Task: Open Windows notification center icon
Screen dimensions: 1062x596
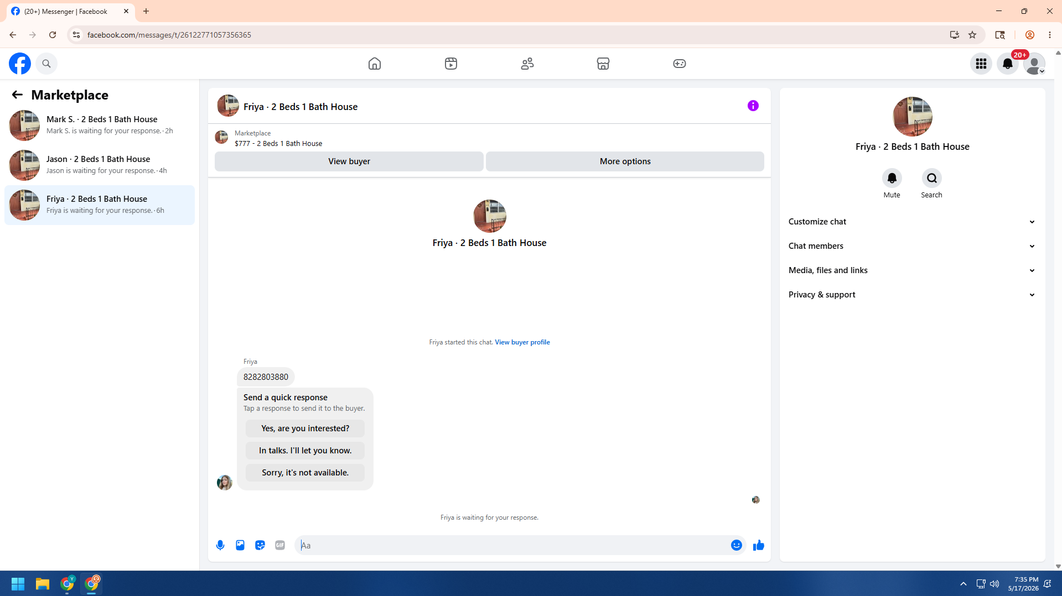Action: point(1048,584)
